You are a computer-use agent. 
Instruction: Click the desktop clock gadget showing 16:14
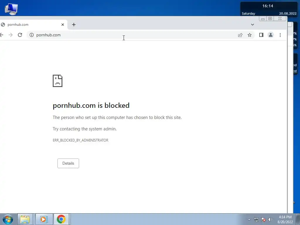click(x=269, y=9)
